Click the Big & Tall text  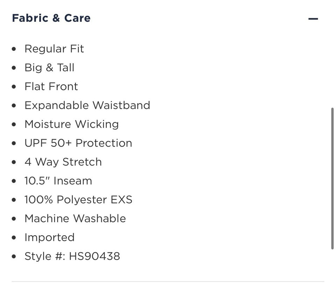click(x=49, y=68)
